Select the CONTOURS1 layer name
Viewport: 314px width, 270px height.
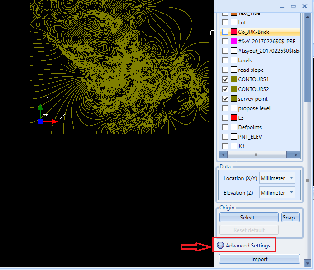[253, 79]
